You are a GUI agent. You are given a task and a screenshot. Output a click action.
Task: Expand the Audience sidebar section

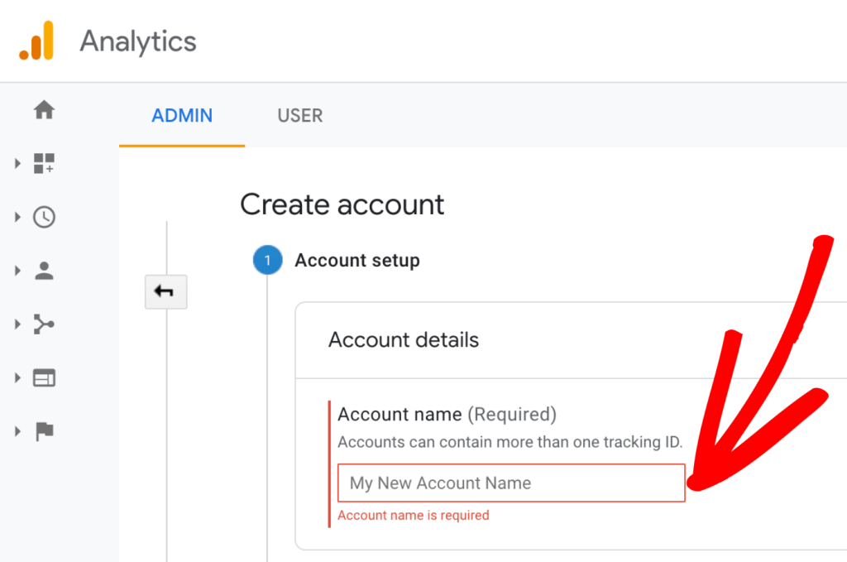(x=18, y=271)
